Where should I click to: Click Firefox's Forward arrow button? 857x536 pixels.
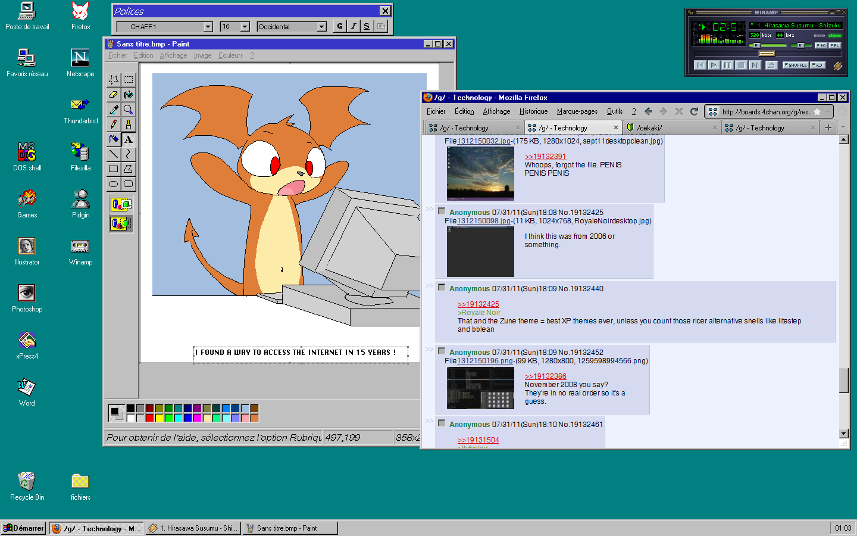[663, 111]
